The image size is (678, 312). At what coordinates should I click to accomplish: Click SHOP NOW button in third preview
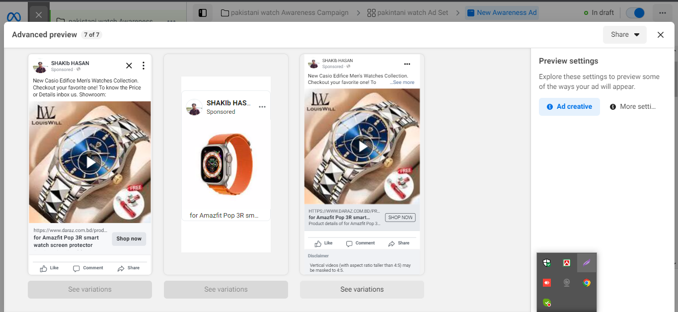[x=400, y=218]
